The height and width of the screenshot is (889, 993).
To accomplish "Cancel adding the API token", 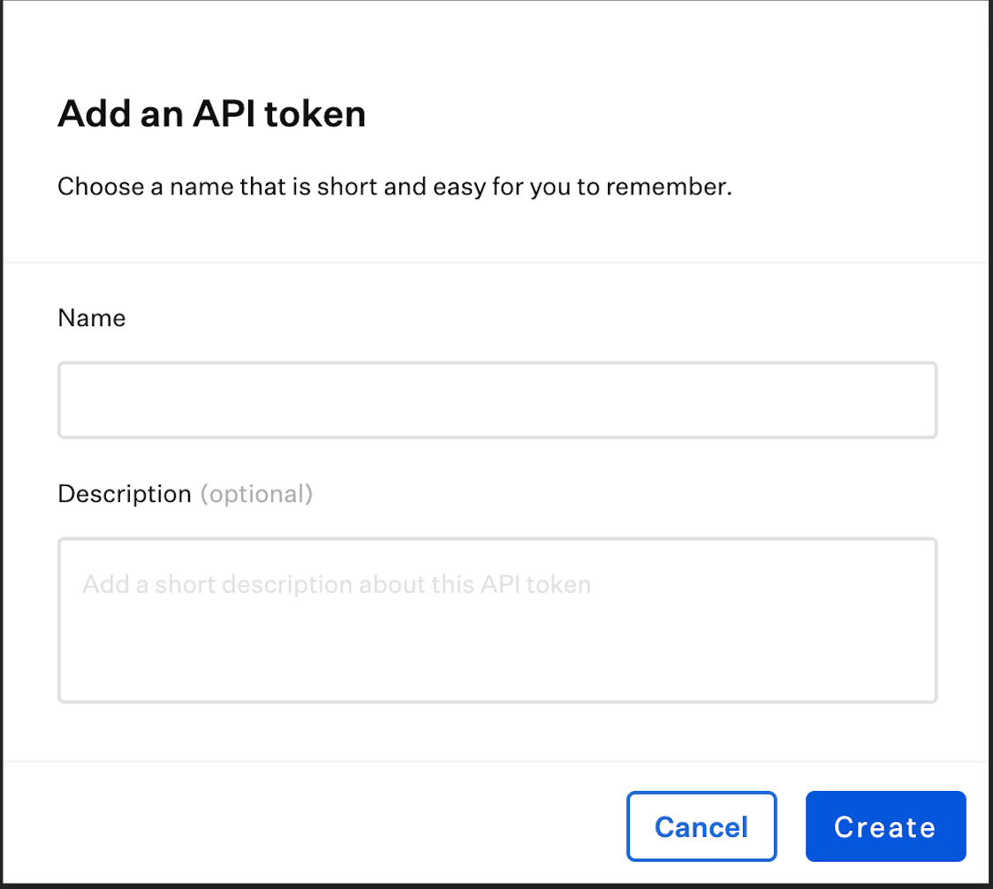I will 701,826.
